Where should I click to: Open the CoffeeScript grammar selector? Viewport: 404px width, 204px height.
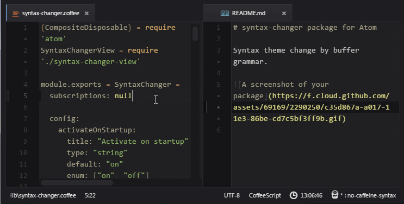tap(265, 195)
